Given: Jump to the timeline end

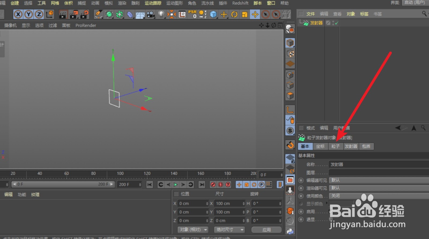Looking at the screenshot, I should coord(202,184).
